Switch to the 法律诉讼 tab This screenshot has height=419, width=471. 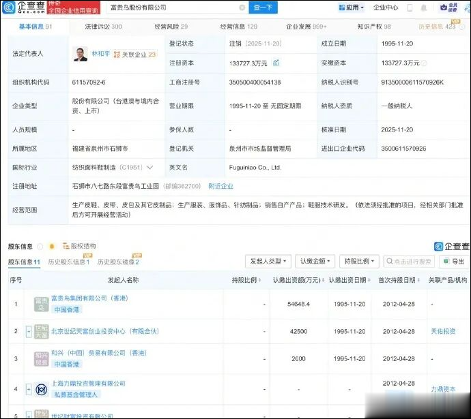point(102,27)
